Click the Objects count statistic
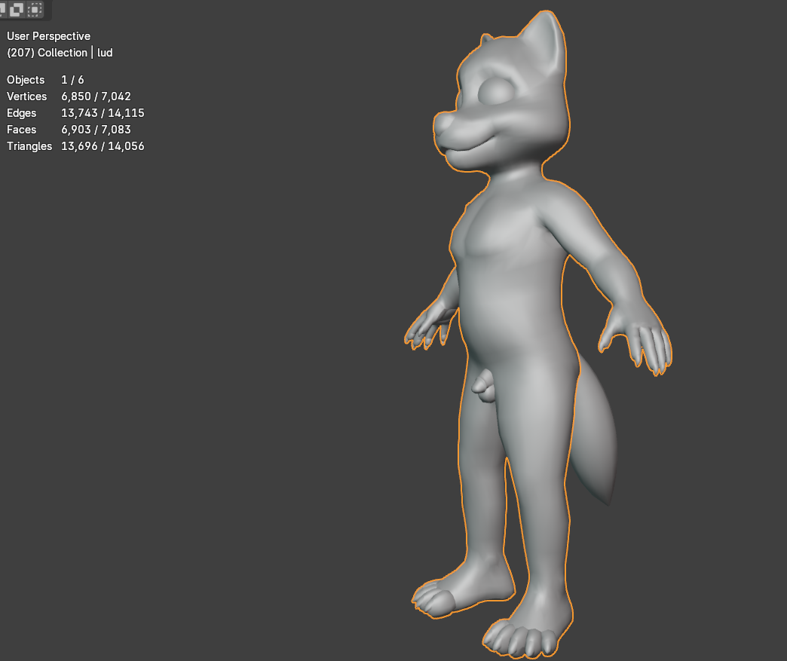Screen dimensions: 787x661 (x=45, y=80)
